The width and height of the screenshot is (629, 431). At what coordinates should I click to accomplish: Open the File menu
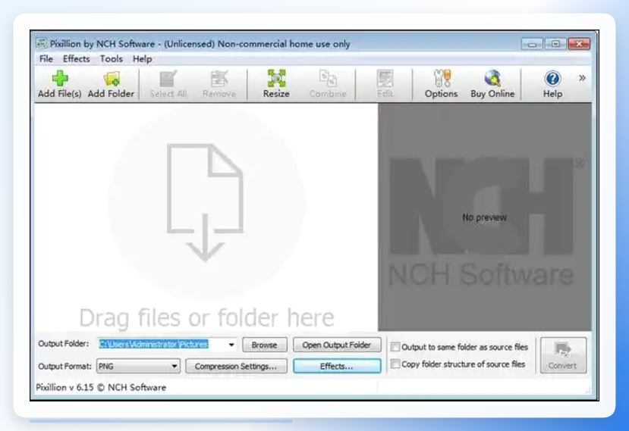click(x=46, y=59)
